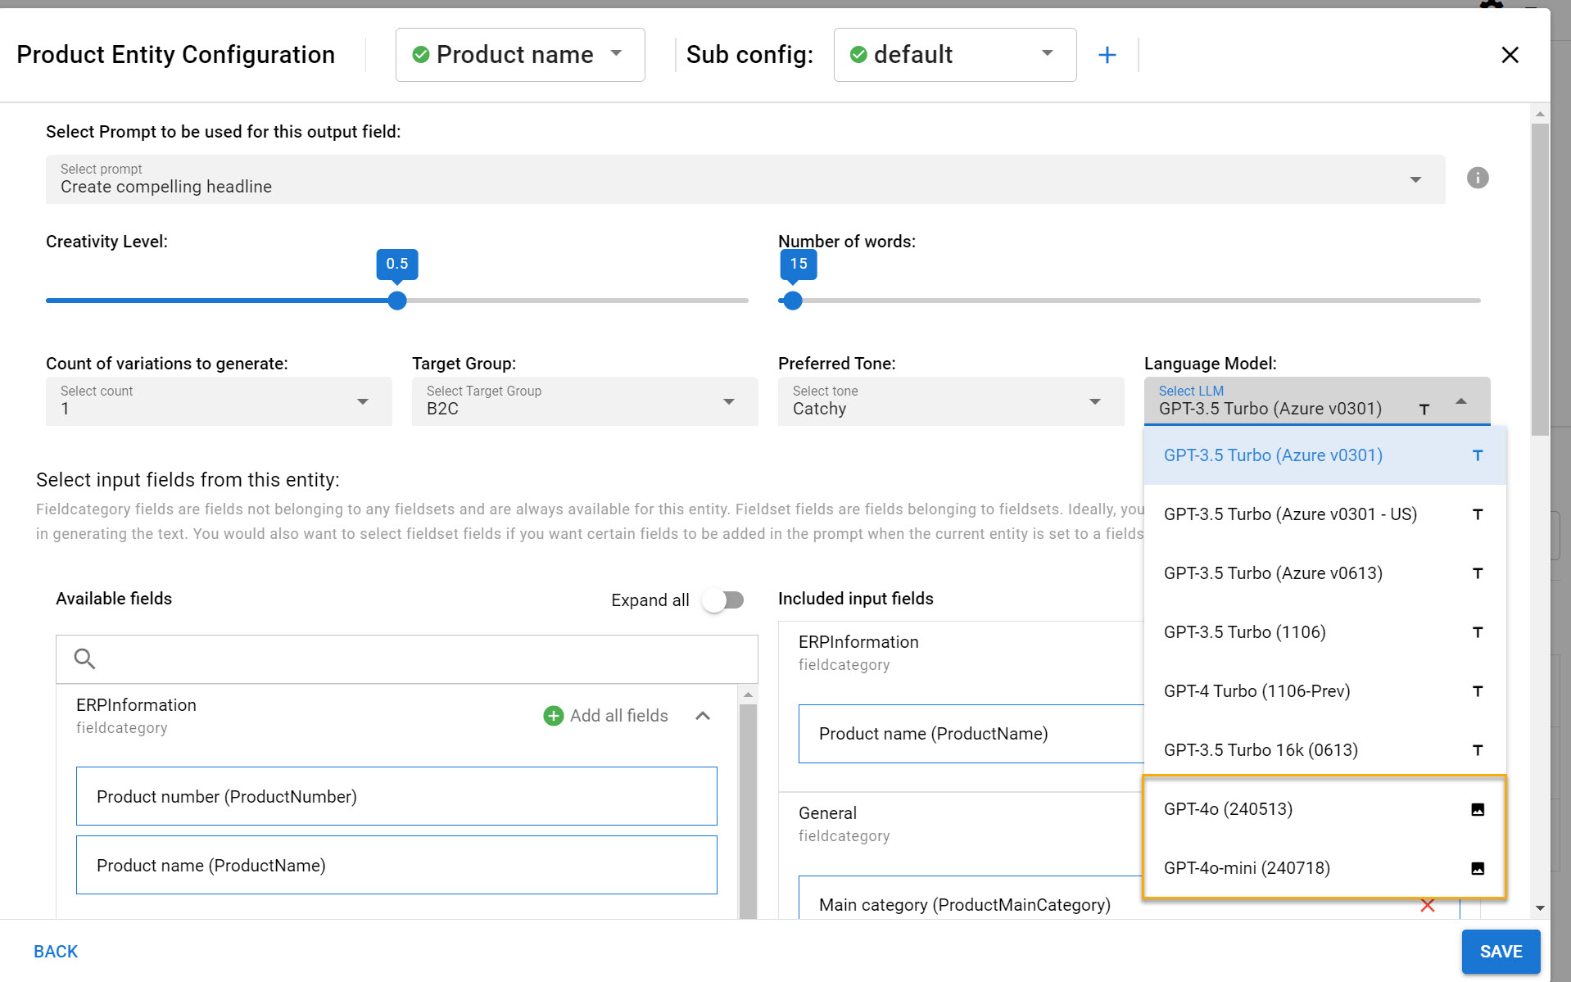This screenshot has width=1571, height=982.
Task: Click the search icon in Available fields
Action: click(84, 658)
